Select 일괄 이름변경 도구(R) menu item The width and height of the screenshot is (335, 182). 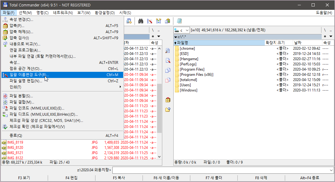[63, 75]
